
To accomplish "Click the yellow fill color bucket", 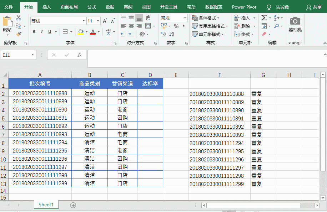I will coord(81,32).
